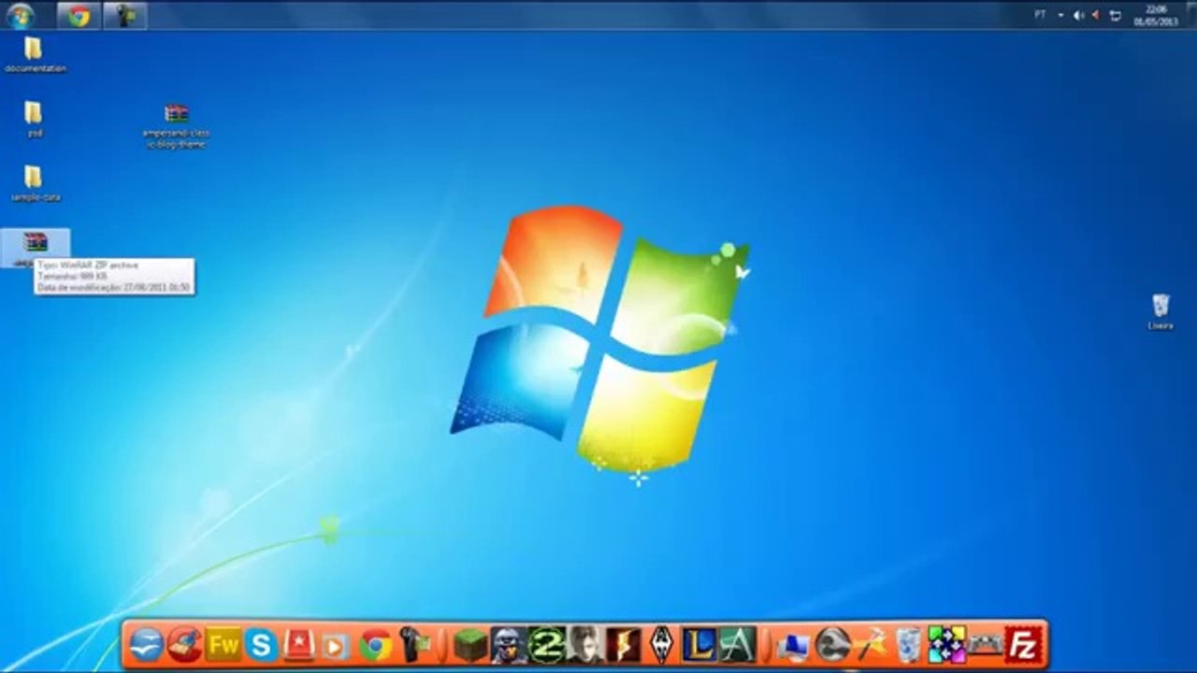Open the camera recorder dock icon
This screenshot has height=673, width=1197.
coord(413,644)
